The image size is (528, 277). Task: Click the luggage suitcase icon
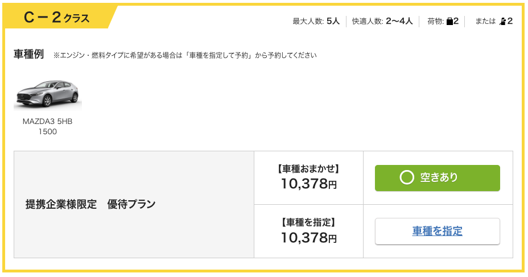tap(449, 22)
